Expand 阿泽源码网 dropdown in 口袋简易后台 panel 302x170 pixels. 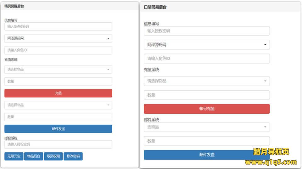[x=207, y=45]
